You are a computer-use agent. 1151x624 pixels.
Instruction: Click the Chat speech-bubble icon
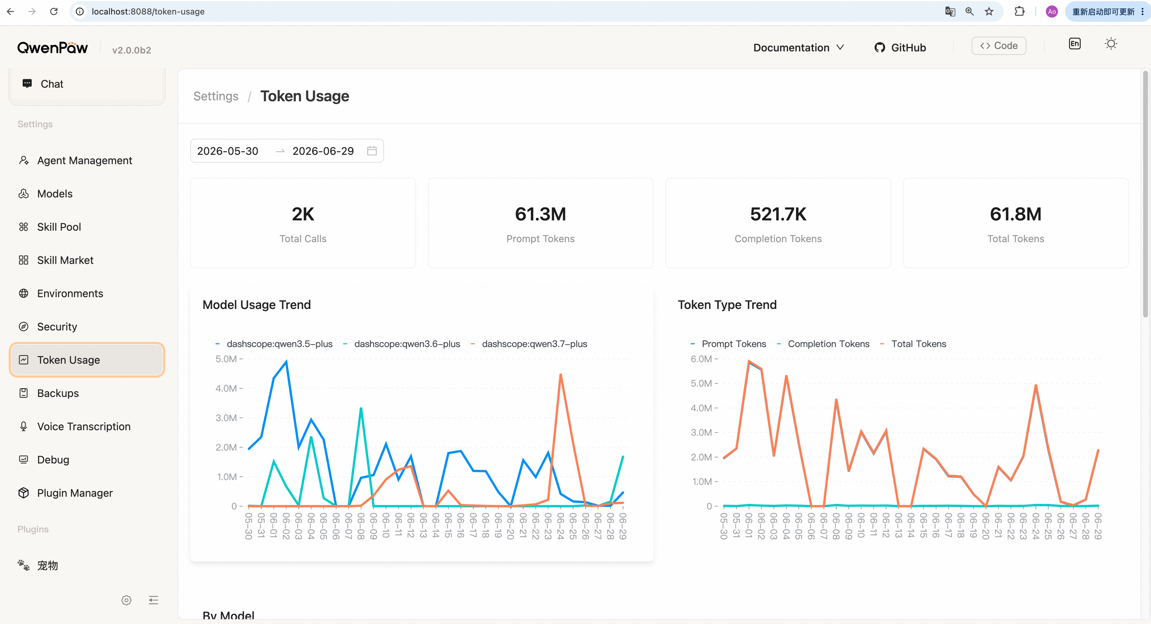(27, 83)
